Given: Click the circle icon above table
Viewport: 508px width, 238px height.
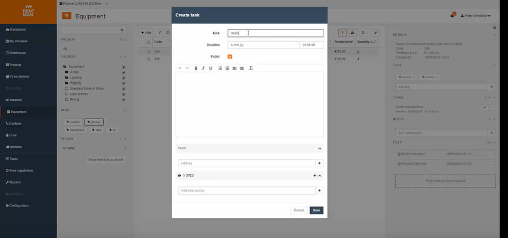Looking at the screenshot, I should (x=363, y=32).
